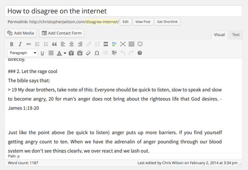This screenshot has width=248, height=170.
Task: Click the Add Media button
Action: click(21, 33)
